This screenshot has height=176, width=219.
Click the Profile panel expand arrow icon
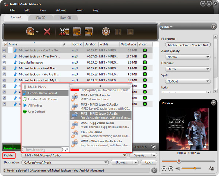[214, 27]
